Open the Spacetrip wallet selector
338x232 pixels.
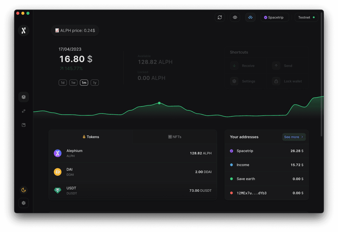275,17
